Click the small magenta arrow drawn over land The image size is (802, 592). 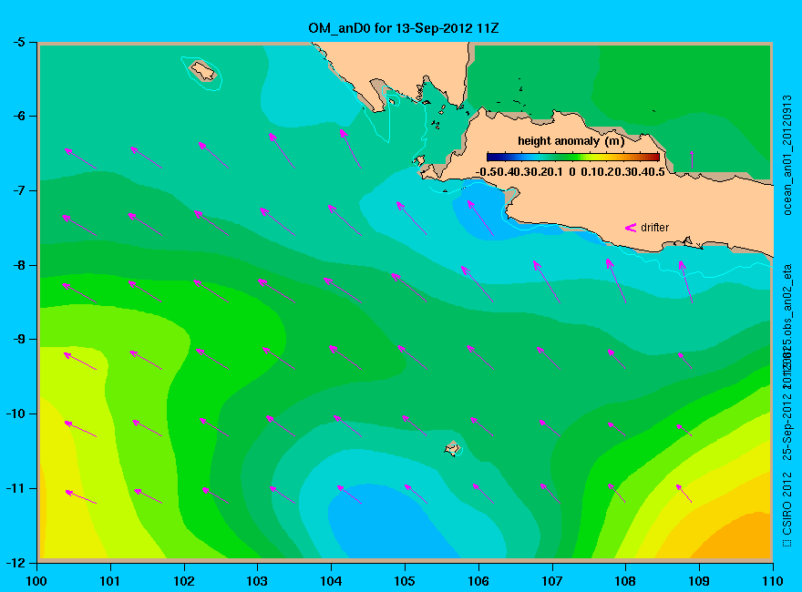692,159
